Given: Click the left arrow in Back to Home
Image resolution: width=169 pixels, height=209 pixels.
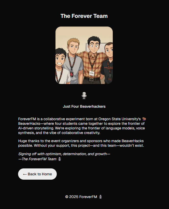Looking at the screenshot, I should pos(25,174).
